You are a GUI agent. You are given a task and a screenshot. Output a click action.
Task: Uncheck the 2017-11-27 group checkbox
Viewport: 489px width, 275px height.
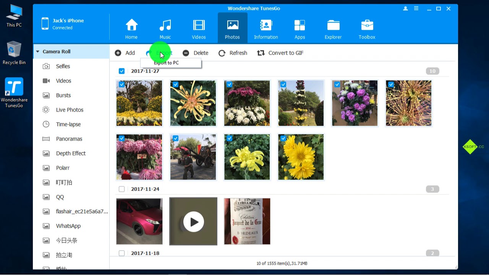(x=121, y=71)
